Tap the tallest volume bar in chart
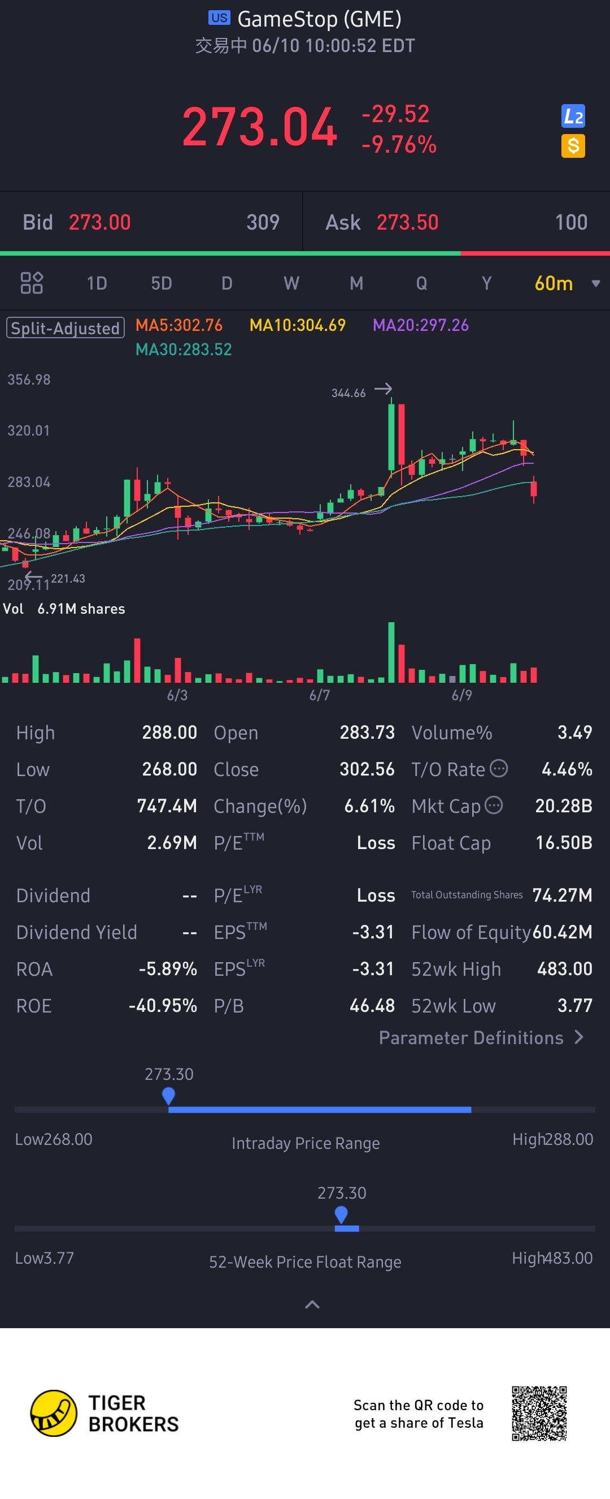 (391, 652)
